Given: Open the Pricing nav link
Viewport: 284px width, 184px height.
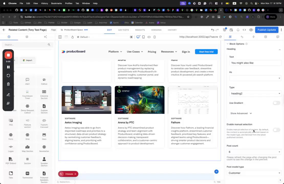Looking at the screenshot, I should 152,52.
